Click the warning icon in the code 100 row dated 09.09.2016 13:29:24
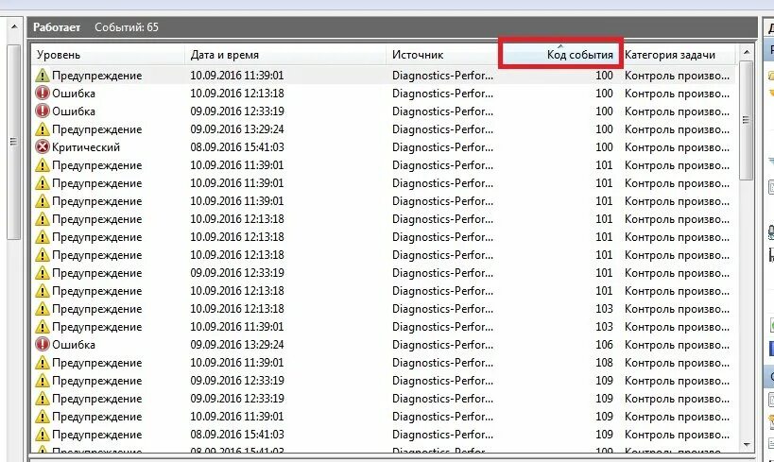Viewport: 774px width, 462px height. (x=43, y=129)
